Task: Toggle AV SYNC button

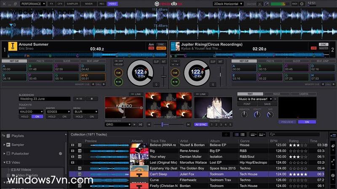Action: click(201, 124)
